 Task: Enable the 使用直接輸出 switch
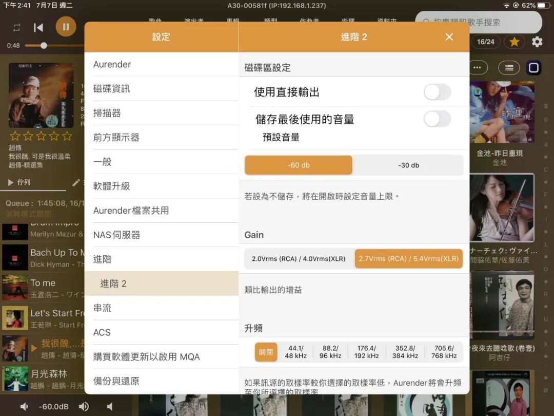click(437, 90)
